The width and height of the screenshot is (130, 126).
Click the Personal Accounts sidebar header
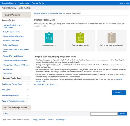[16, 15]
